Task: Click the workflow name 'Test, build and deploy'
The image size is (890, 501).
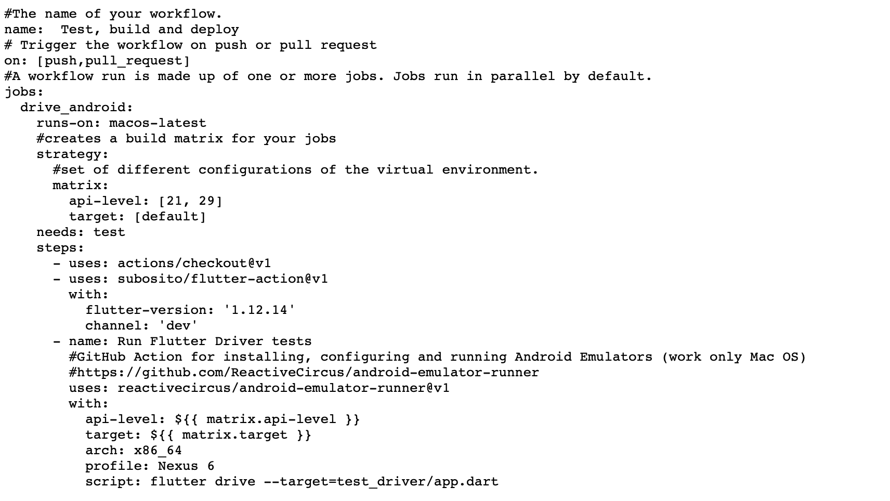Action: pos(150,30)
